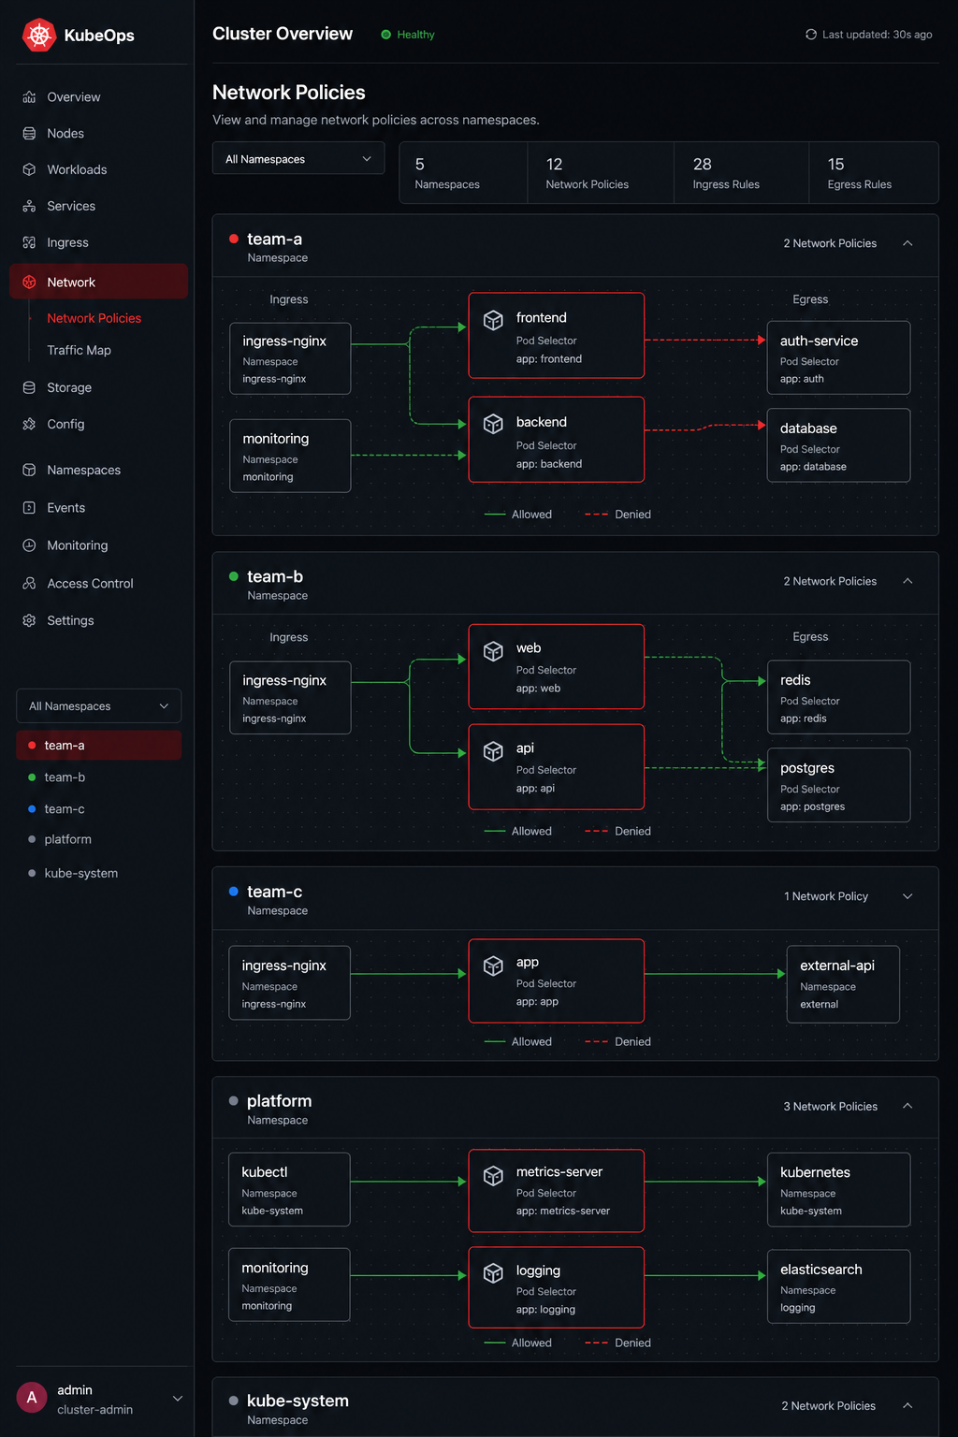Image resolution: width=958 pixels, height=1437 pixels.
Task: Click the app pod cube icon
Action: 493,965
